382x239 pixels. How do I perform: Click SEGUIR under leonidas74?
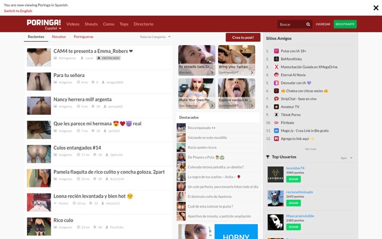[x=293, y=179]
